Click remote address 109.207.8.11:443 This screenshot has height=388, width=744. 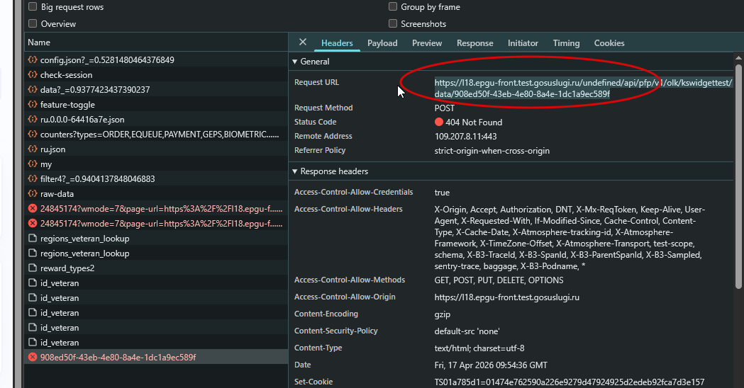pos(465,137)
